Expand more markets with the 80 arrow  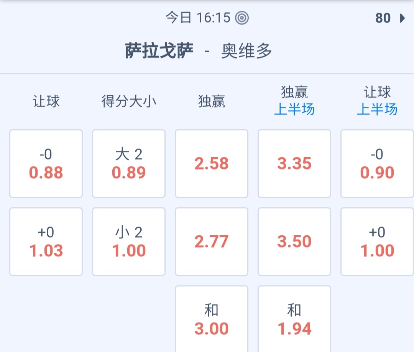coord(402,18)
